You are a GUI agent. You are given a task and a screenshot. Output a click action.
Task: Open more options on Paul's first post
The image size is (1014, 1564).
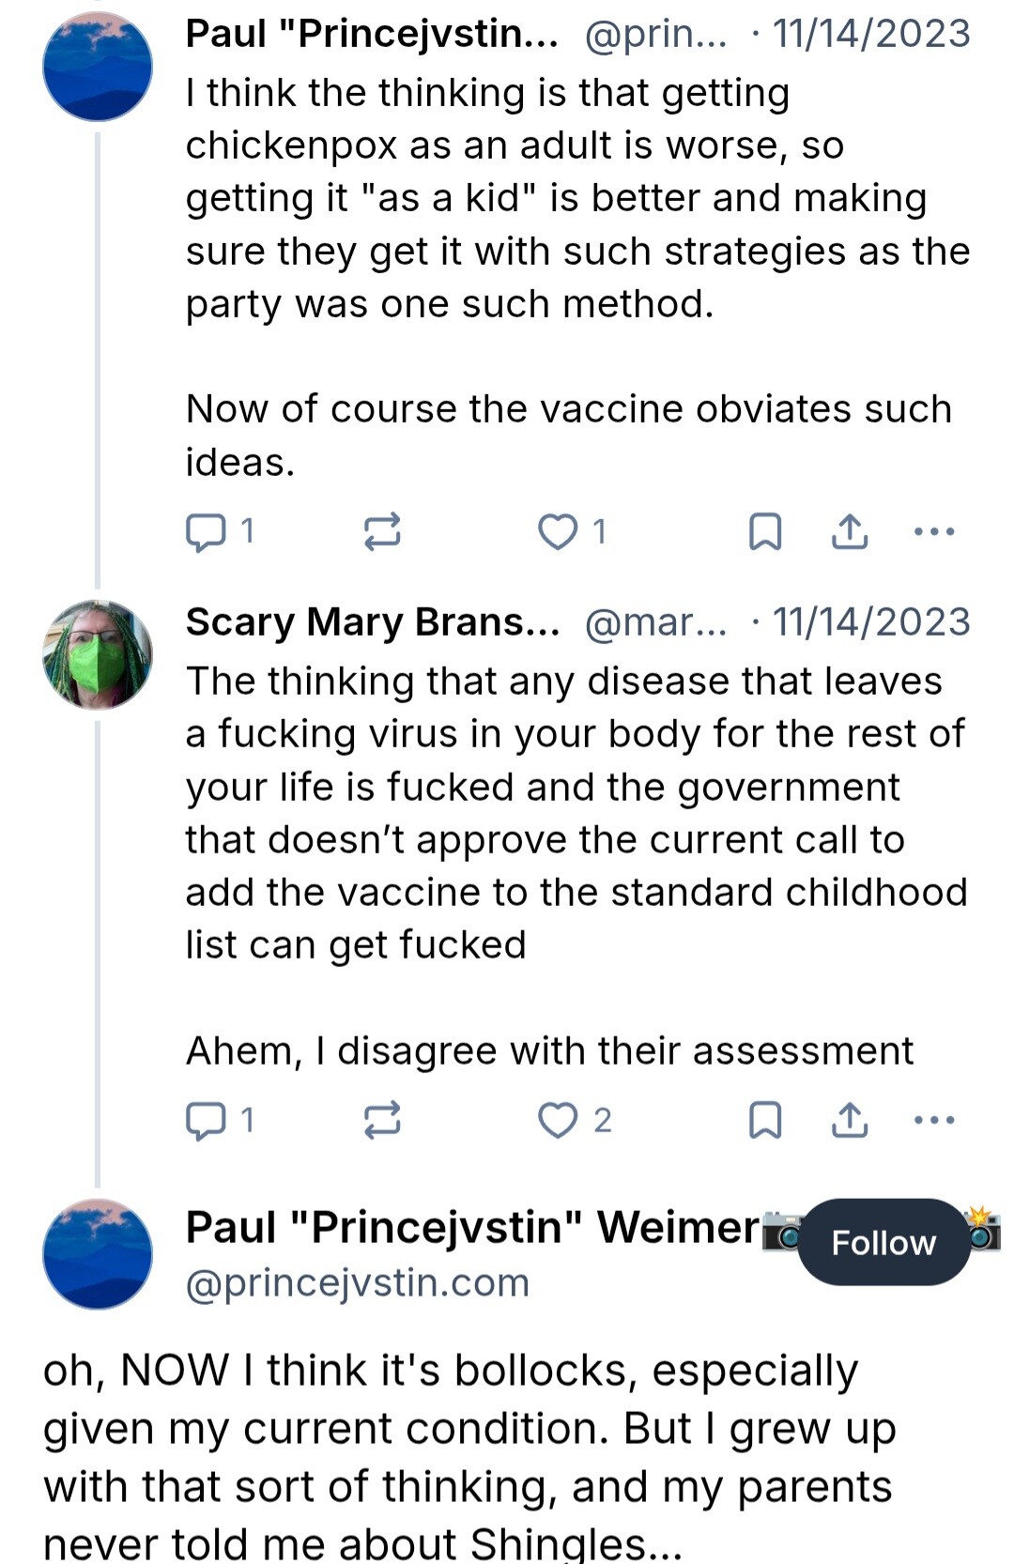pos(934,532)
